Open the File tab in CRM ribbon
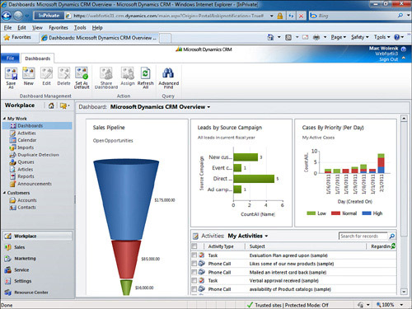 coord(10,59)
